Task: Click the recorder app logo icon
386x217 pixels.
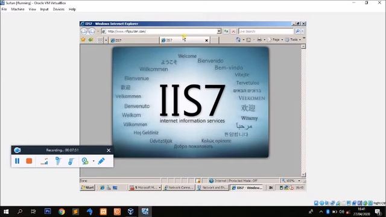Action: point(17,150)
